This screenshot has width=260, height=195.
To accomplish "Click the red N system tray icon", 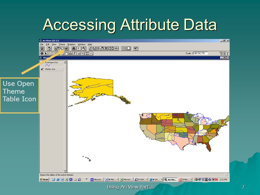I will pyautogui.click(x=216, y=180).
